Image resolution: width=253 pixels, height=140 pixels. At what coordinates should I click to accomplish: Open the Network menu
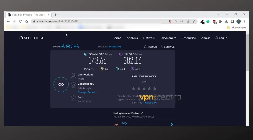click(149, 38)
